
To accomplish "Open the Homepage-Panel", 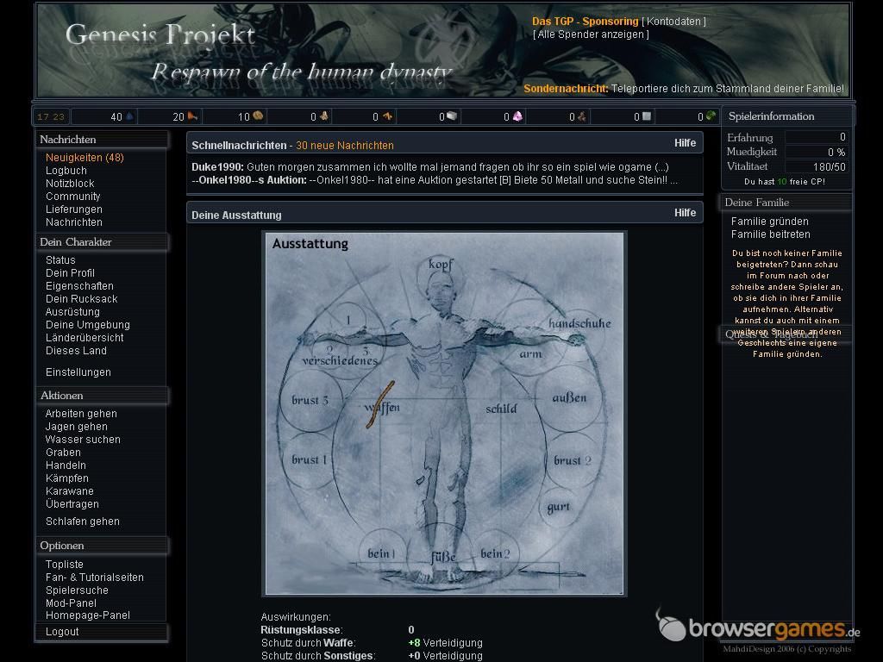I will [x=88, y=615].
